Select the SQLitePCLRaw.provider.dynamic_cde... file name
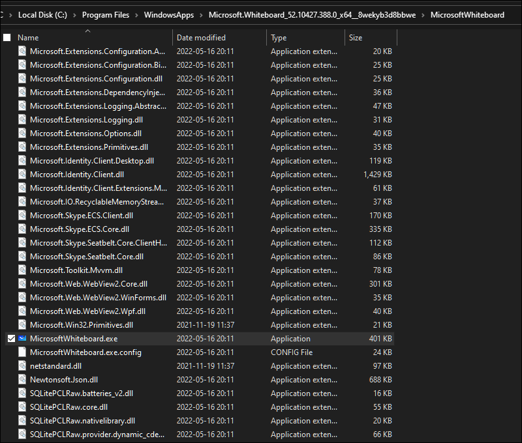The image size is (522, 443). (97, 435)
